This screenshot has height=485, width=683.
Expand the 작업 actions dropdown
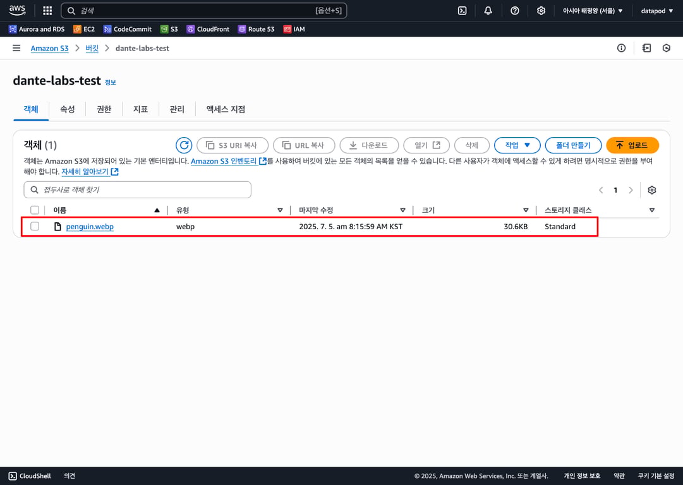pyautogui.click(x=517, y=145)
